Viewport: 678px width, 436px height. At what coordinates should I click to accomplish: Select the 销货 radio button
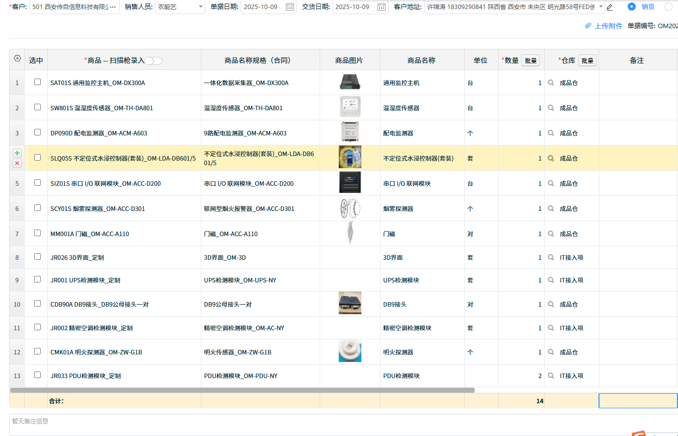pos(632,7)
